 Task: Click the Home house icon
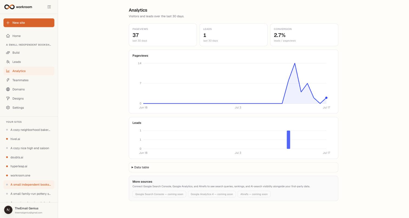pos(8,36)
